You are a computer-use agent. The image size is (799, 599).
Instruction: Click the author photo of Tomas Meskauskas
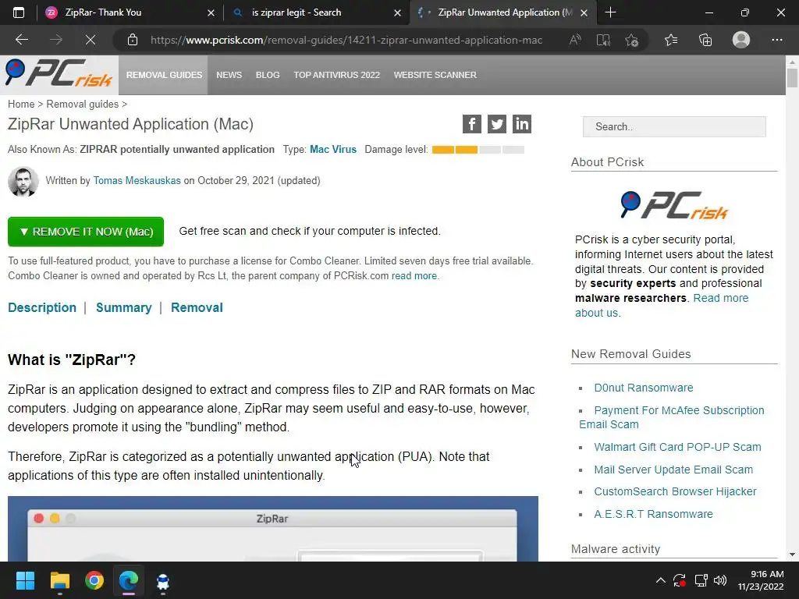click(x=23, y=181)
